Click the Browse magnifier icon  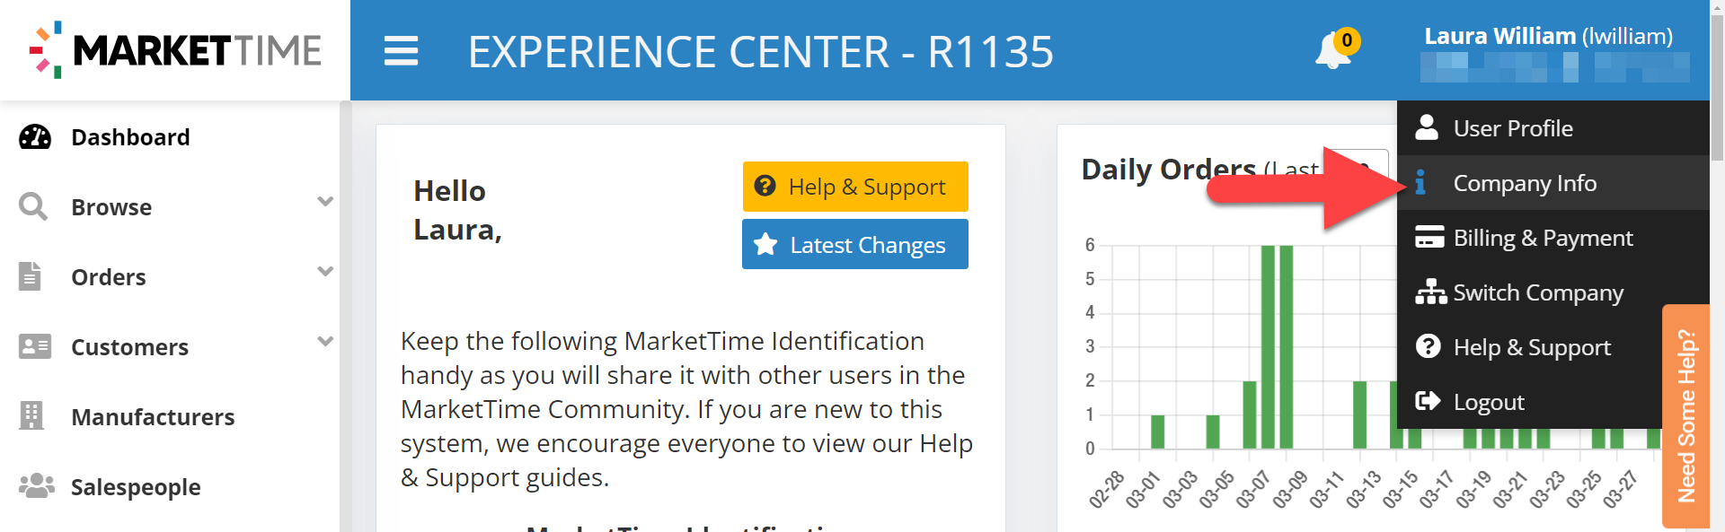click(33, 207)
